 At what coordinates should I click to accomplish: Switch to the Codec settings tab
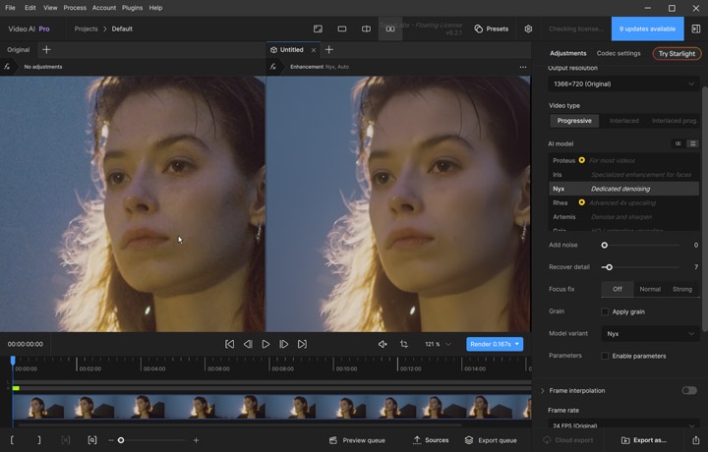tap(619, 53)
